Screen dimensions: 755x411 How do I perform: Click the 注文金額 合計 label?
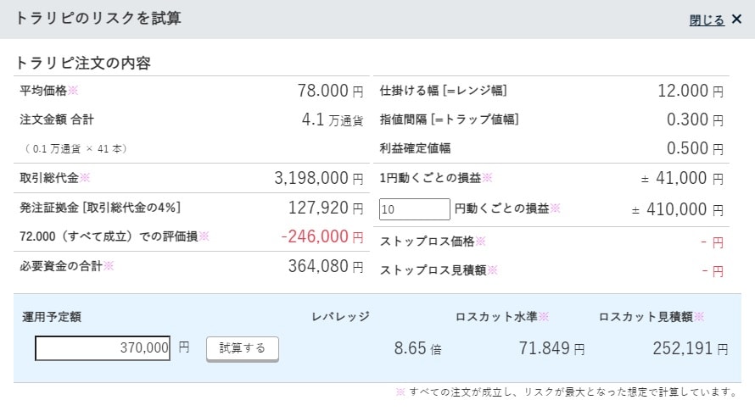click(x=57, y=119)
